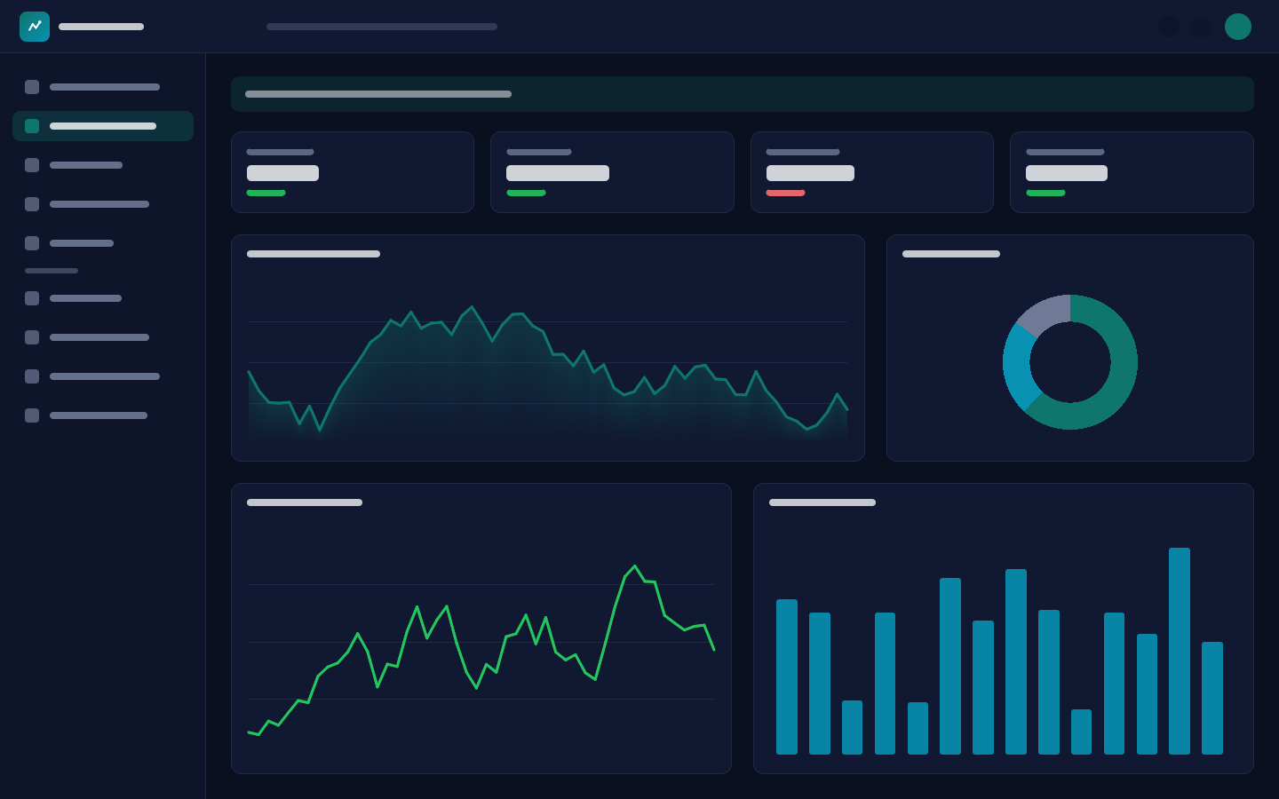Open the teal user avatar circle
The image size is (1279, 799).
[1238, 27]
